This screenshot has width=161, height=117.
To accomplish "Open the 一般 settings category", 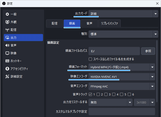I will 24,14.
